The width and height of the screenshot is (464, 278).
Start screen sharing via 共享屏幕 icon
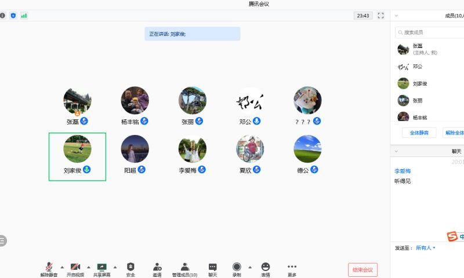tap(101, 269)
